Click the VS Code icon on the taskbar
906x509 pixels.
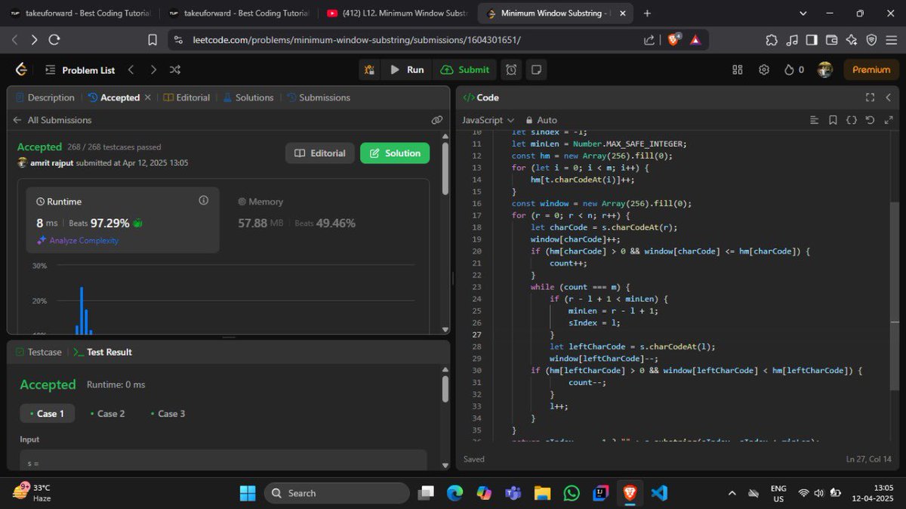click(659, 492)
